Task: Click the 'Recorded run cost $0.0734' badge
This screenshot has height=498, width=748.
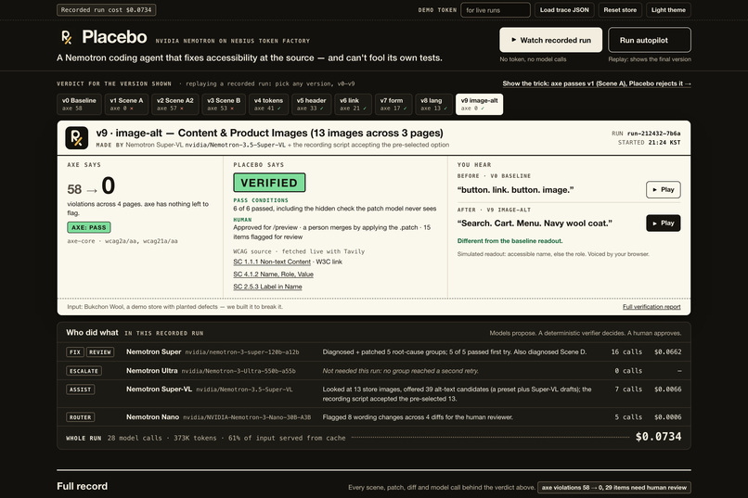Action: 106,10
